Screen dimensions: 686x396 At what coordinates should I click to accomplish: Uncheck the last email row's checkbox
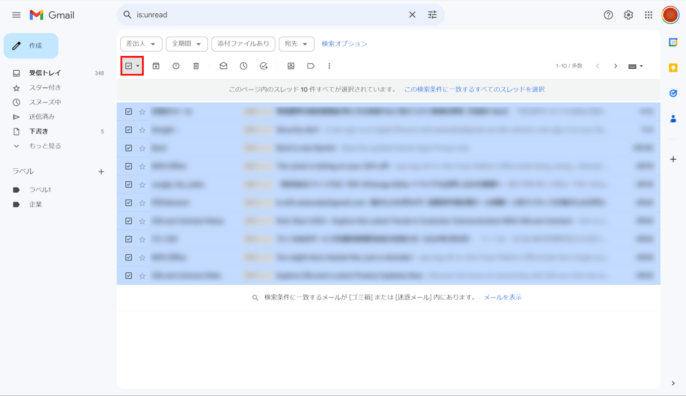[129, 276]
